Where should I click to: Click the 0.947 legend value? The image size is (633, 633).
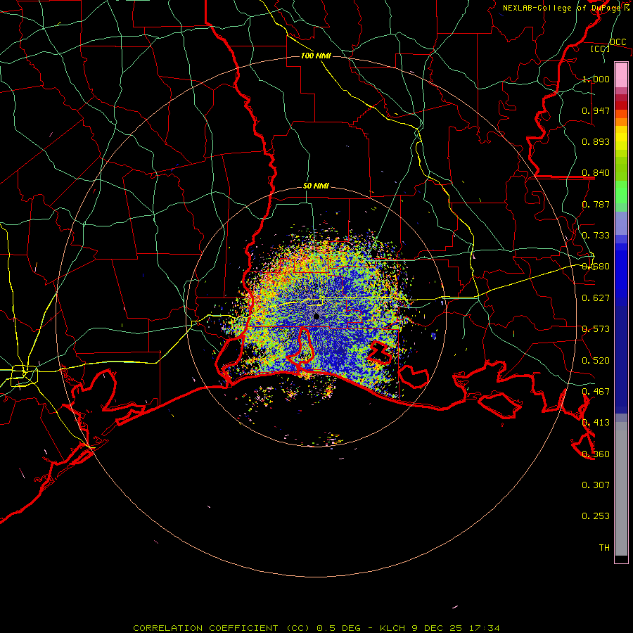point(596,110)
